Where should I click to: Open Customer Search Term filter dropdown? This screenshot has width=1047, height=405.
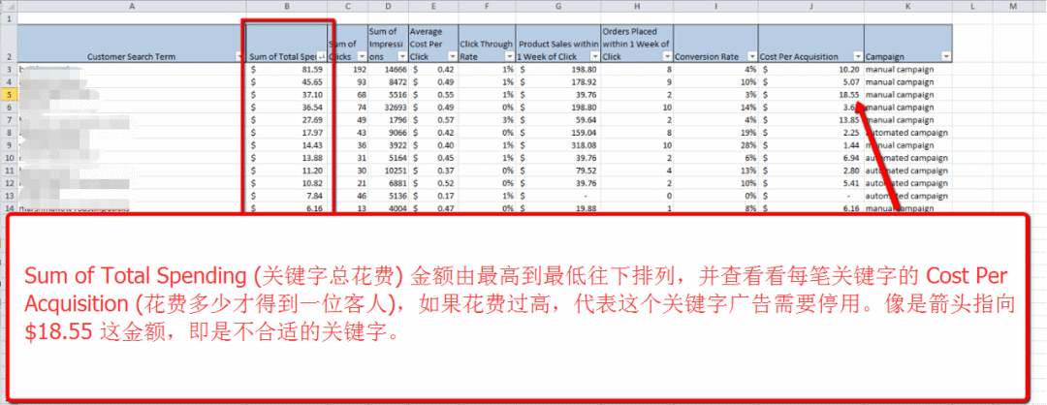240,57
